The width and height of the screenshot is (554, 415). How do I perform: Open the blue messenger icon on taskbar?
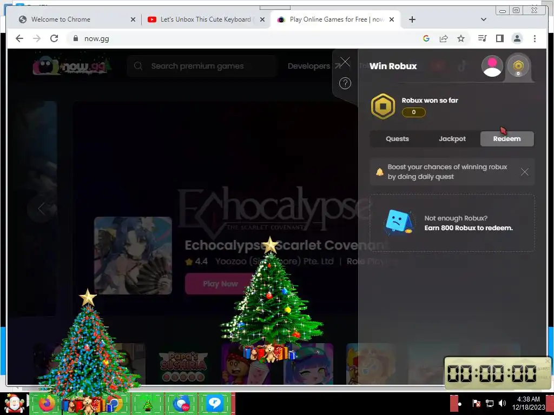pyautogui.click(x=214, y=403)
